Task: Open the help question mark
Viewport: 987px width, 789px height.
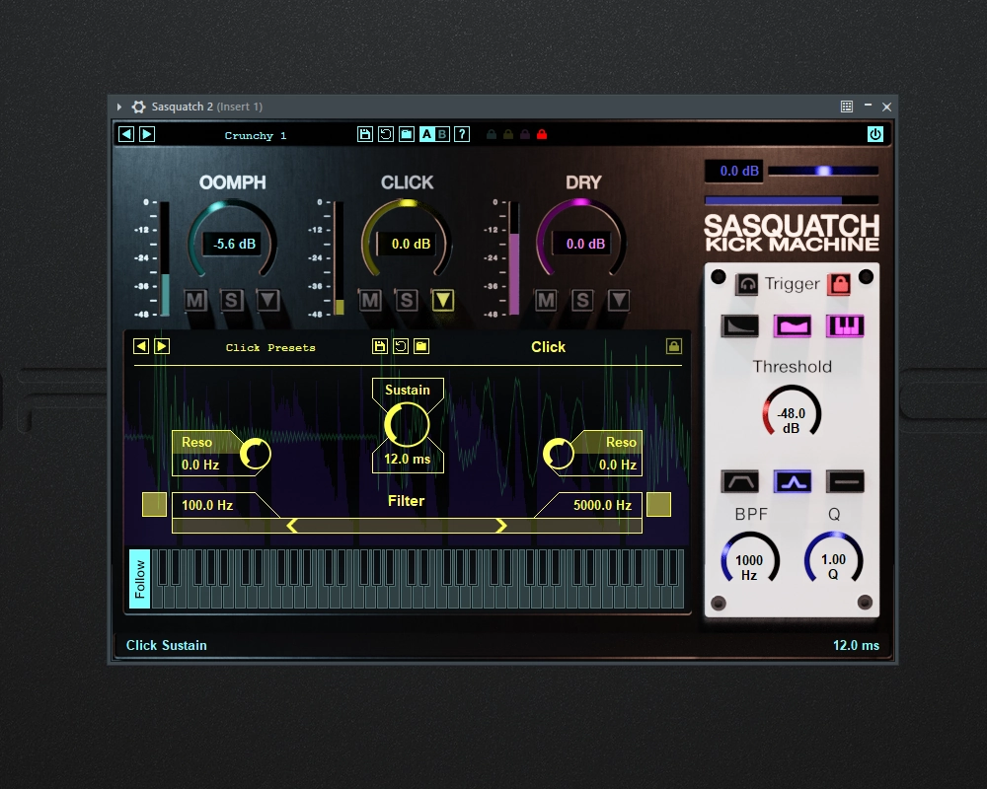Action: (x=462, y=134)
